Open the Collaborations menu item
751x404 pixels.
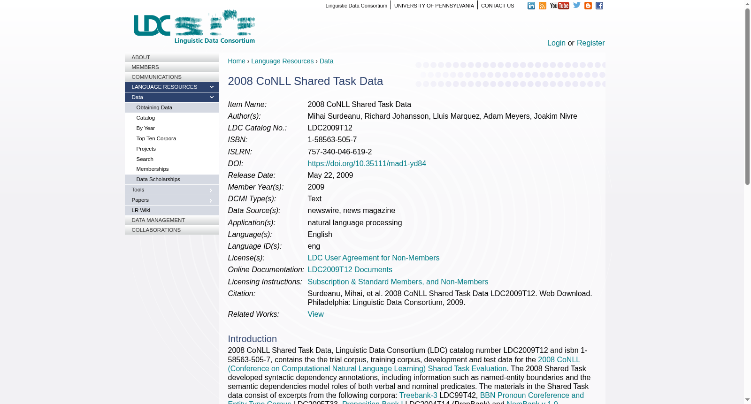(171, 230)
